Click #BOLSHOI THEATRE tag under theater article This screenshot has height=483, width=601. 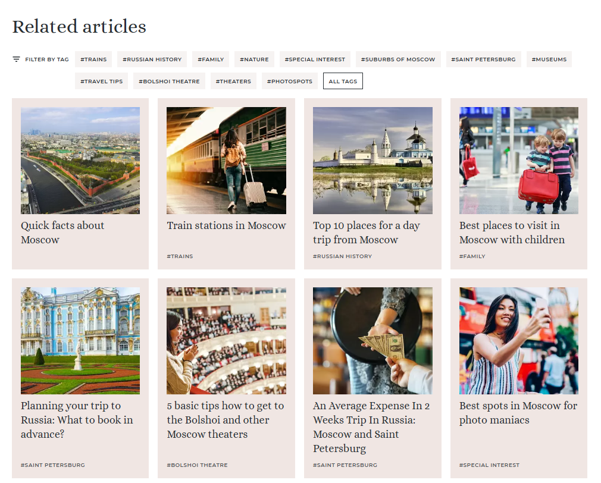[197, 465]
